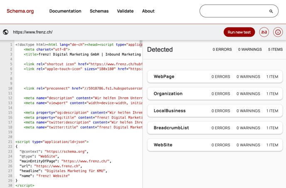Open the Schemas menu item

(99, 11)
